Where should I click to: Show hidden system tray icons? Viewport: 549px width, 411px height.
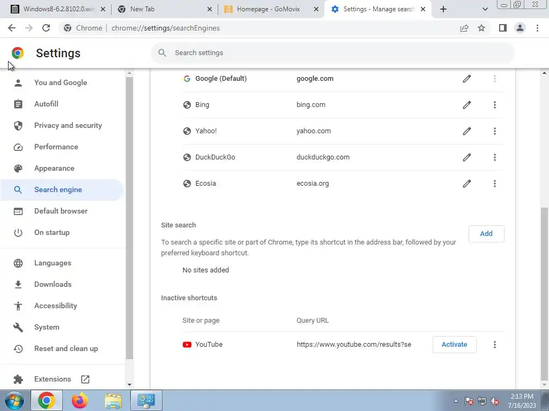(456, 401)
